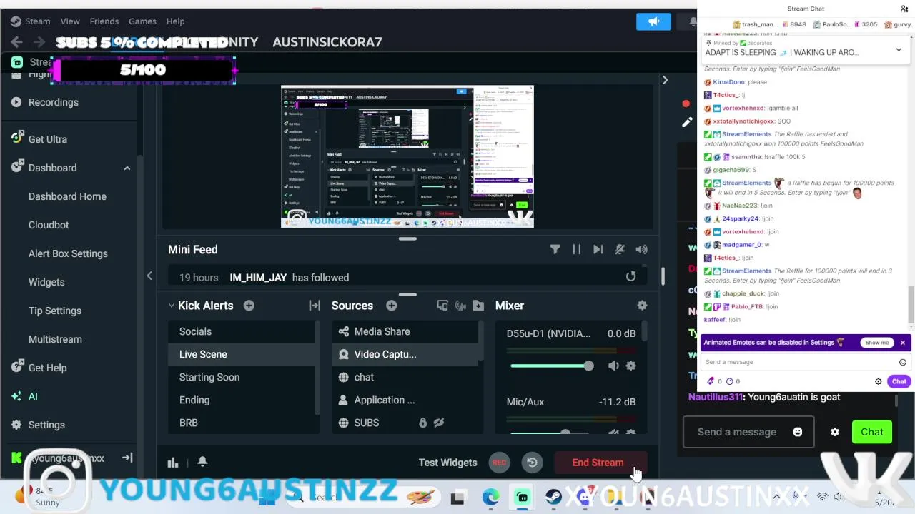The height and width of the screenshot is (514, 915).
Task: Open the Mini Feed filter icon
Action: 555,249
